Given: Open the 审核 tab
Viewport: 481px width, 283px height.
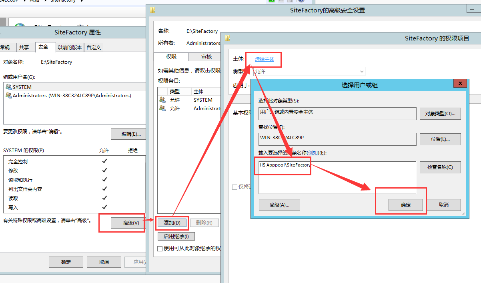Looking at the screenshot, I should (206, 57).
